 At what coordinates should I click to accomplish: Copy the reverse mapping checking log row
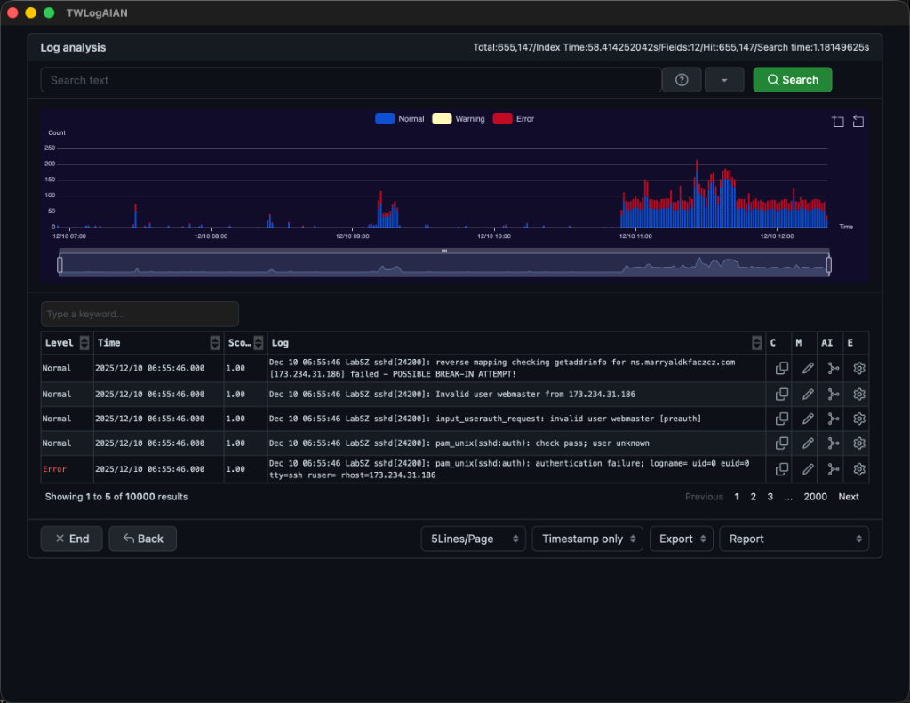[x=782, y=368]
